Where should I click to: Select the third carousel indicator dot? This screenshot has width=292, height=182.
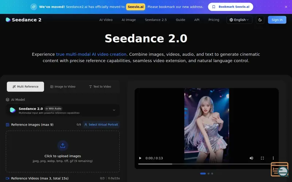(x=212, y=174)
